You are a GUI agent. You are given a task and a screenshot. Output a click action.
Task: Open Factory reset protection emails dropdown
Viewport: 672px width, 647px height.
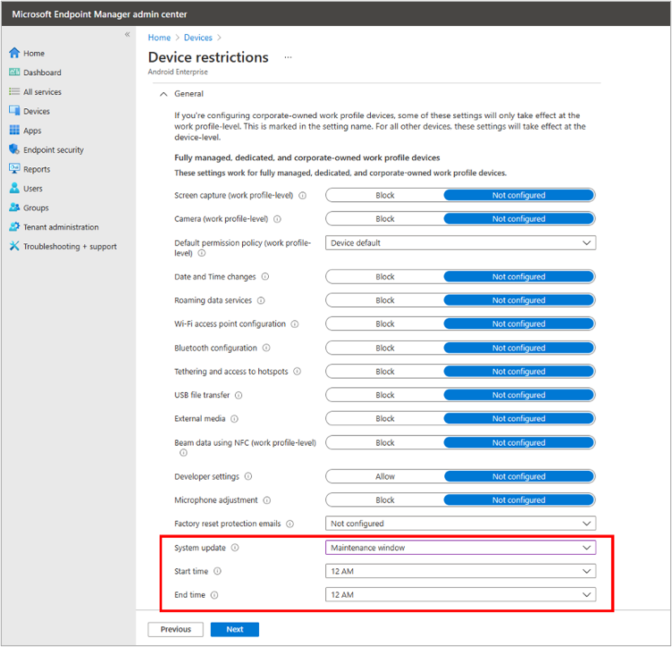[x=460, y=523]
